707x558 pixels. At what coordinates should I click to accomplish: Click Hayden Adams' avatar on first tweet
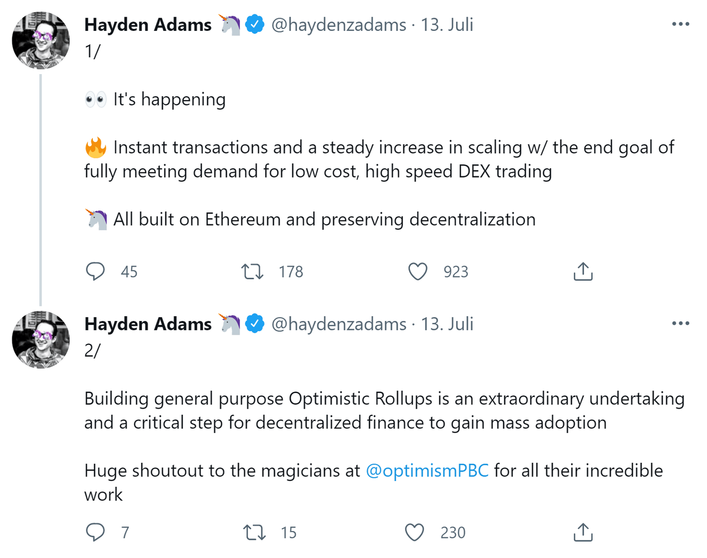pyautogui.click(x=41, y=41)
